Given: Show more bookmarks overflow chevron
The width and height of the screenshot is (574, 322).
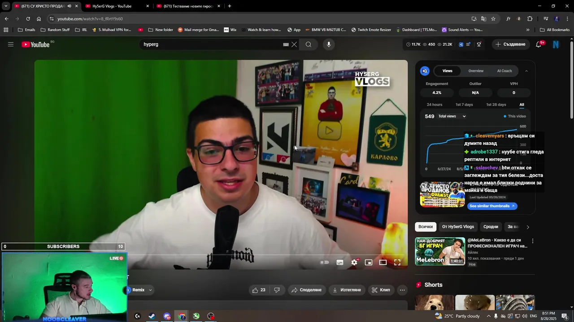Looking at the screenshot, I should tap(528, 30).
